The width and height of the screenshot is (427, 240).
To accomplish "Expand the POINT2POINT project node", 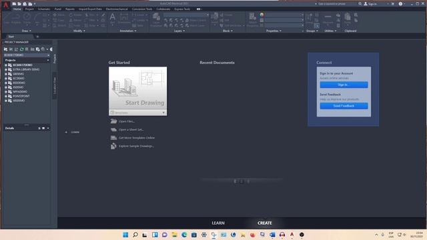I will coord(6,96).
